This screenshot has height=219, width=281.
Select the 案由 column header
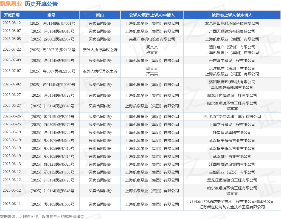(100, 15)
